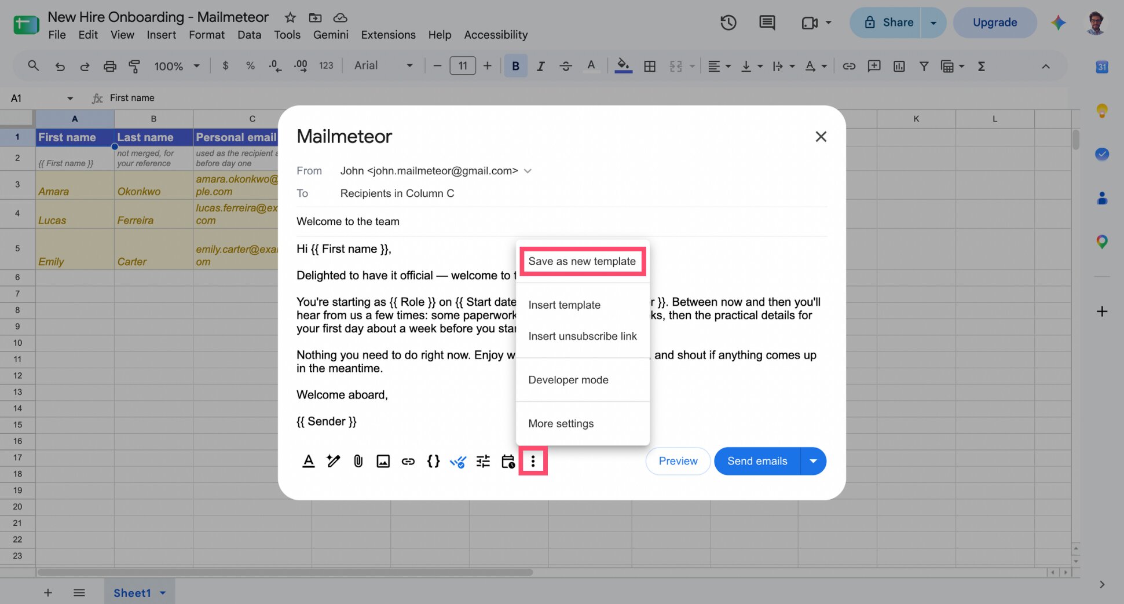Image resolution: width=1124 pixels, height=604 pixels.
Task: Check the cloud document status icon
Action: pyautogui.click(x=341, y=17)
